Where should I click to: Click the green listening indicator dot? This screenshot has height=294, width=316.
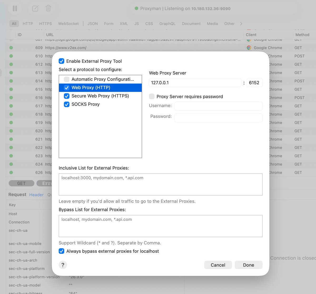pos(136,8)
